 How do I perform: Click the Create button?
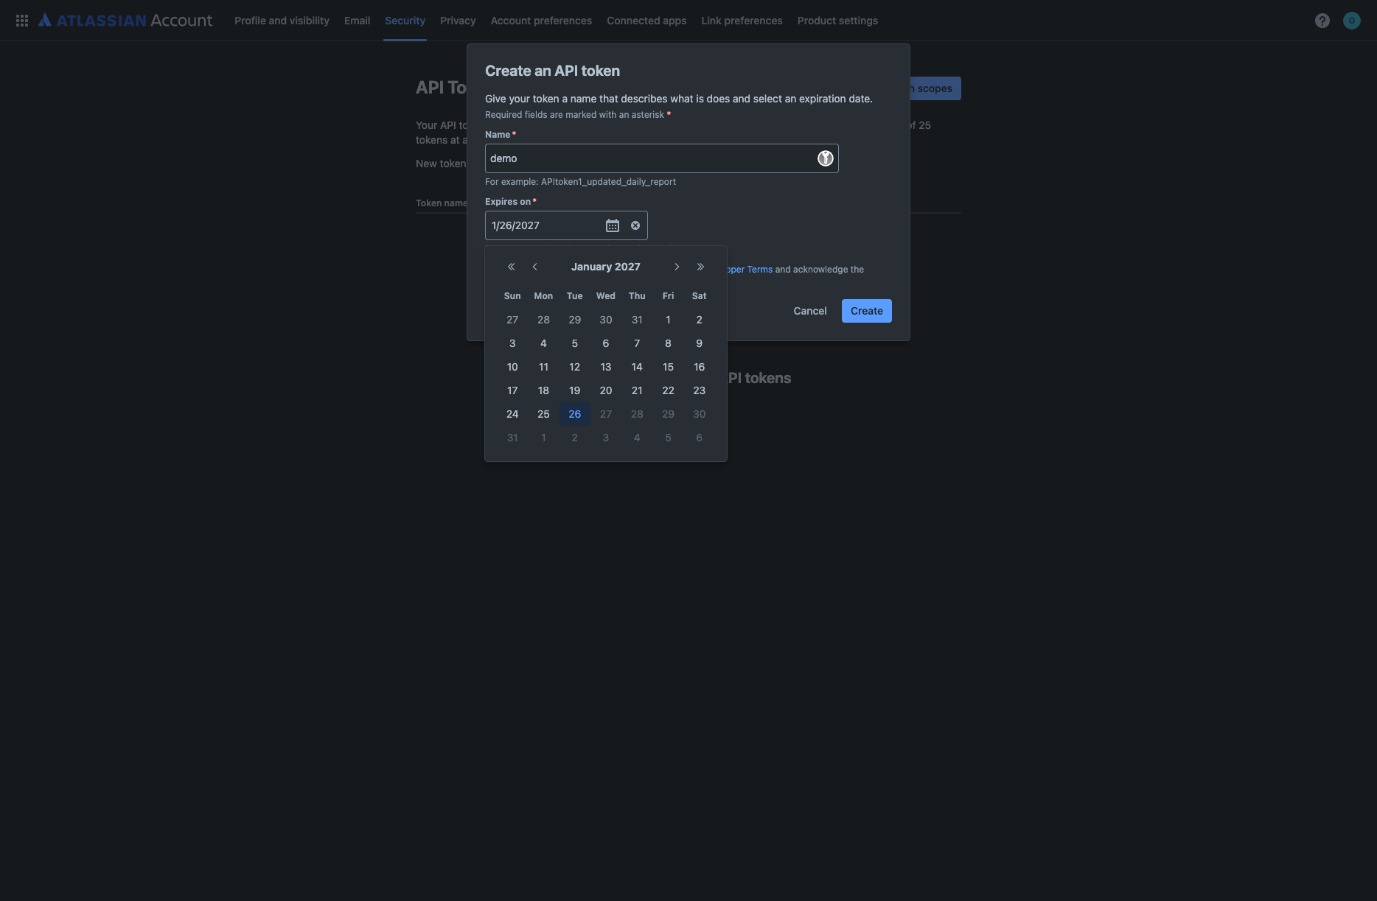[866, 310]
